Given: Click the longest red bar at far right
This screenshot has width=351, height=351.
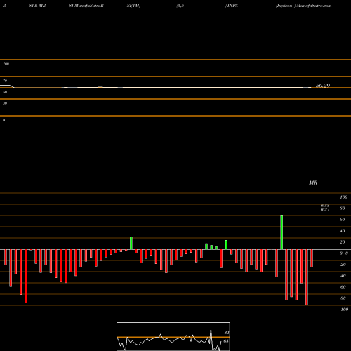Looking at the screenshot, I should point(307,277).
